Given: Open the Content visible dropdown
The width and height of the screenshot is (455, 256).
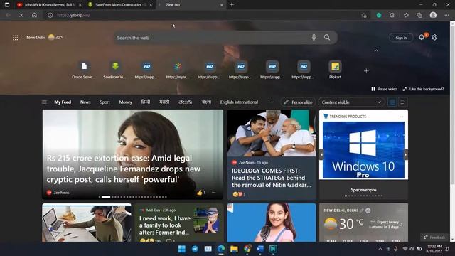Looking at the screenshot, I should tap(351, 102).
